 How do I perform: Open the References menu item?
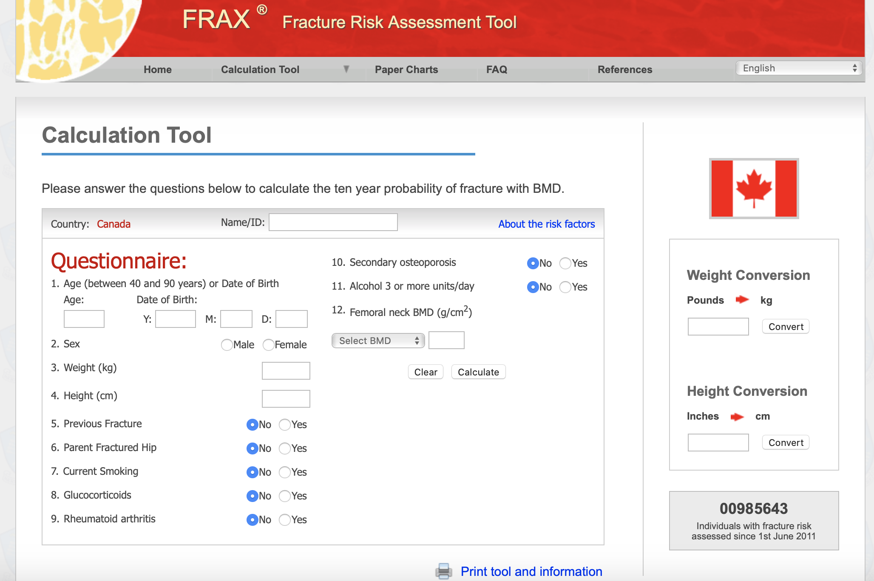pyautogui.click(x=625, y=70)
